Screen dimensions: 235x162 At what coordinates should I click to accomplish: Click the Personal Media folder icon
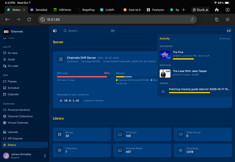120,150
